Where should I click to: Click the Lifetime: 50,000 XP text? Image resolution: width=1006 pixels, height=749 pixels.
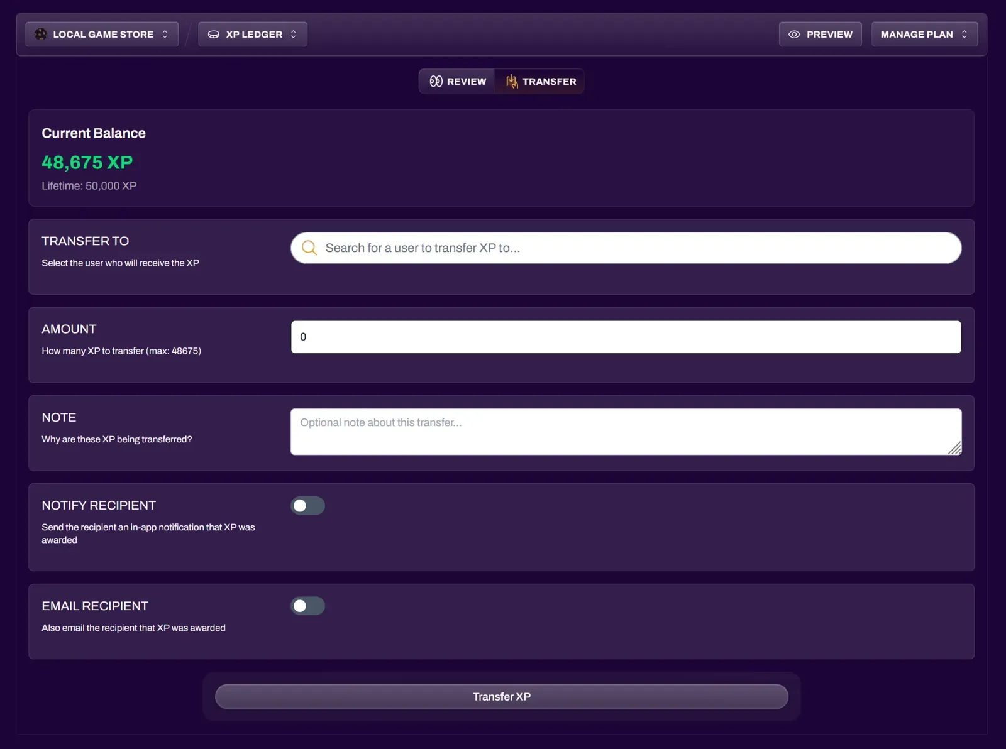point(89,186)
